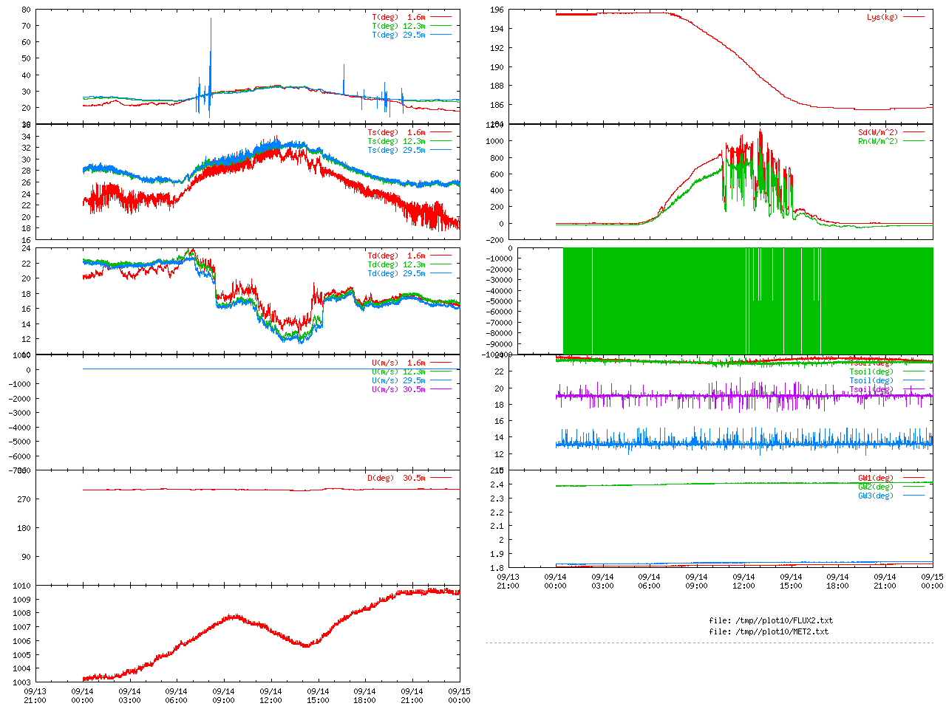
Task: Select the '-5000' tick on the U(m/s) plot
Action: pyautogui.click(x=19, y=442)
